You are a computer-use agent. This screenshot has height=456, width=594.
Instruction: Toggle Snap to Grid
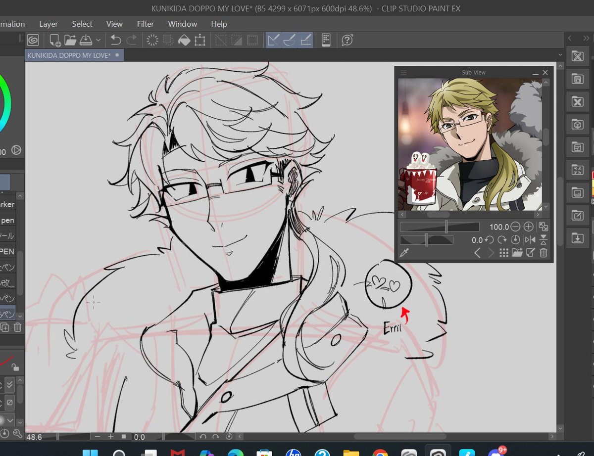[306, 40]
